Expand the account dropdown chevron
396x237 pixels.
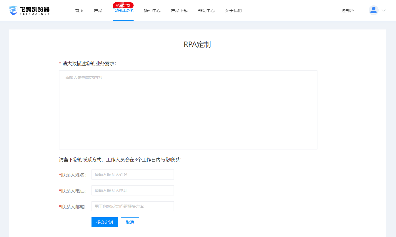[384, 10]
